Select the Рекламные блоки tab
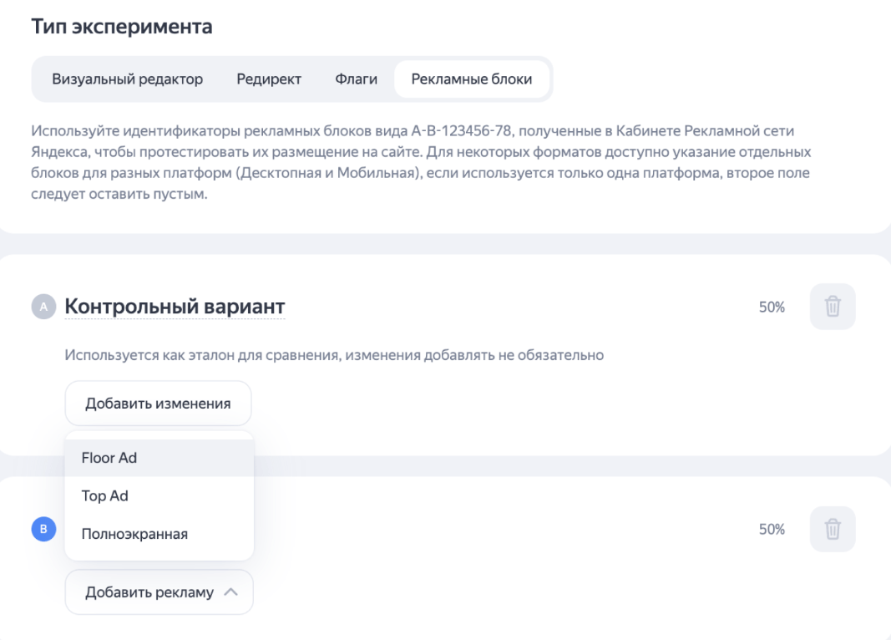Viewport: 891px width, 640px height. [472, 79]
